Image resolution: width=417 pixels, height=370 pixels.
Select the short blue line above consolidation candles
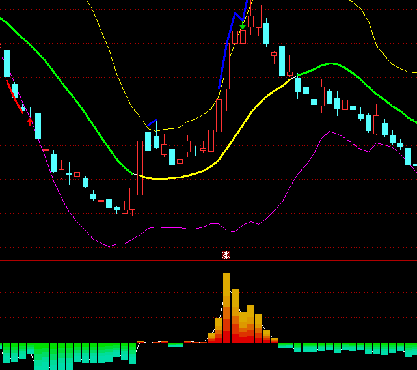[x=152, y=122]
